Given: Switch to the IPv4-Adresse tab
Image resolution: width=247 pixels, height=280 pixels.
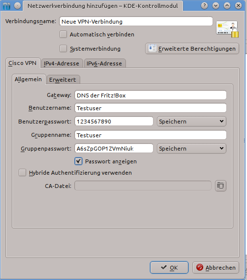Looking at the screenshot, I should point(62,63).
